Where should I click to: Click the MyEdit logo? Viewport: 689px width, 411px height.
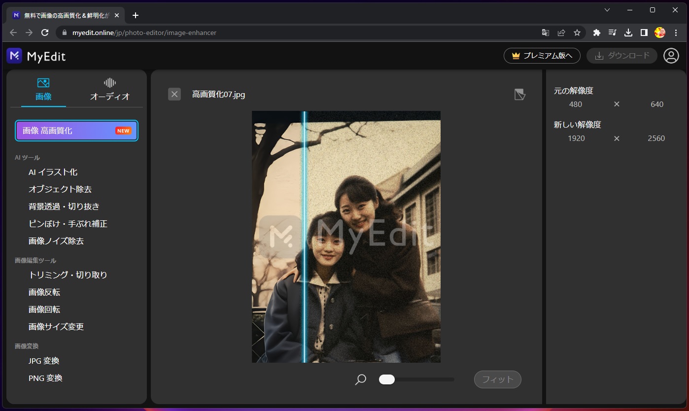tap(37, 56)
